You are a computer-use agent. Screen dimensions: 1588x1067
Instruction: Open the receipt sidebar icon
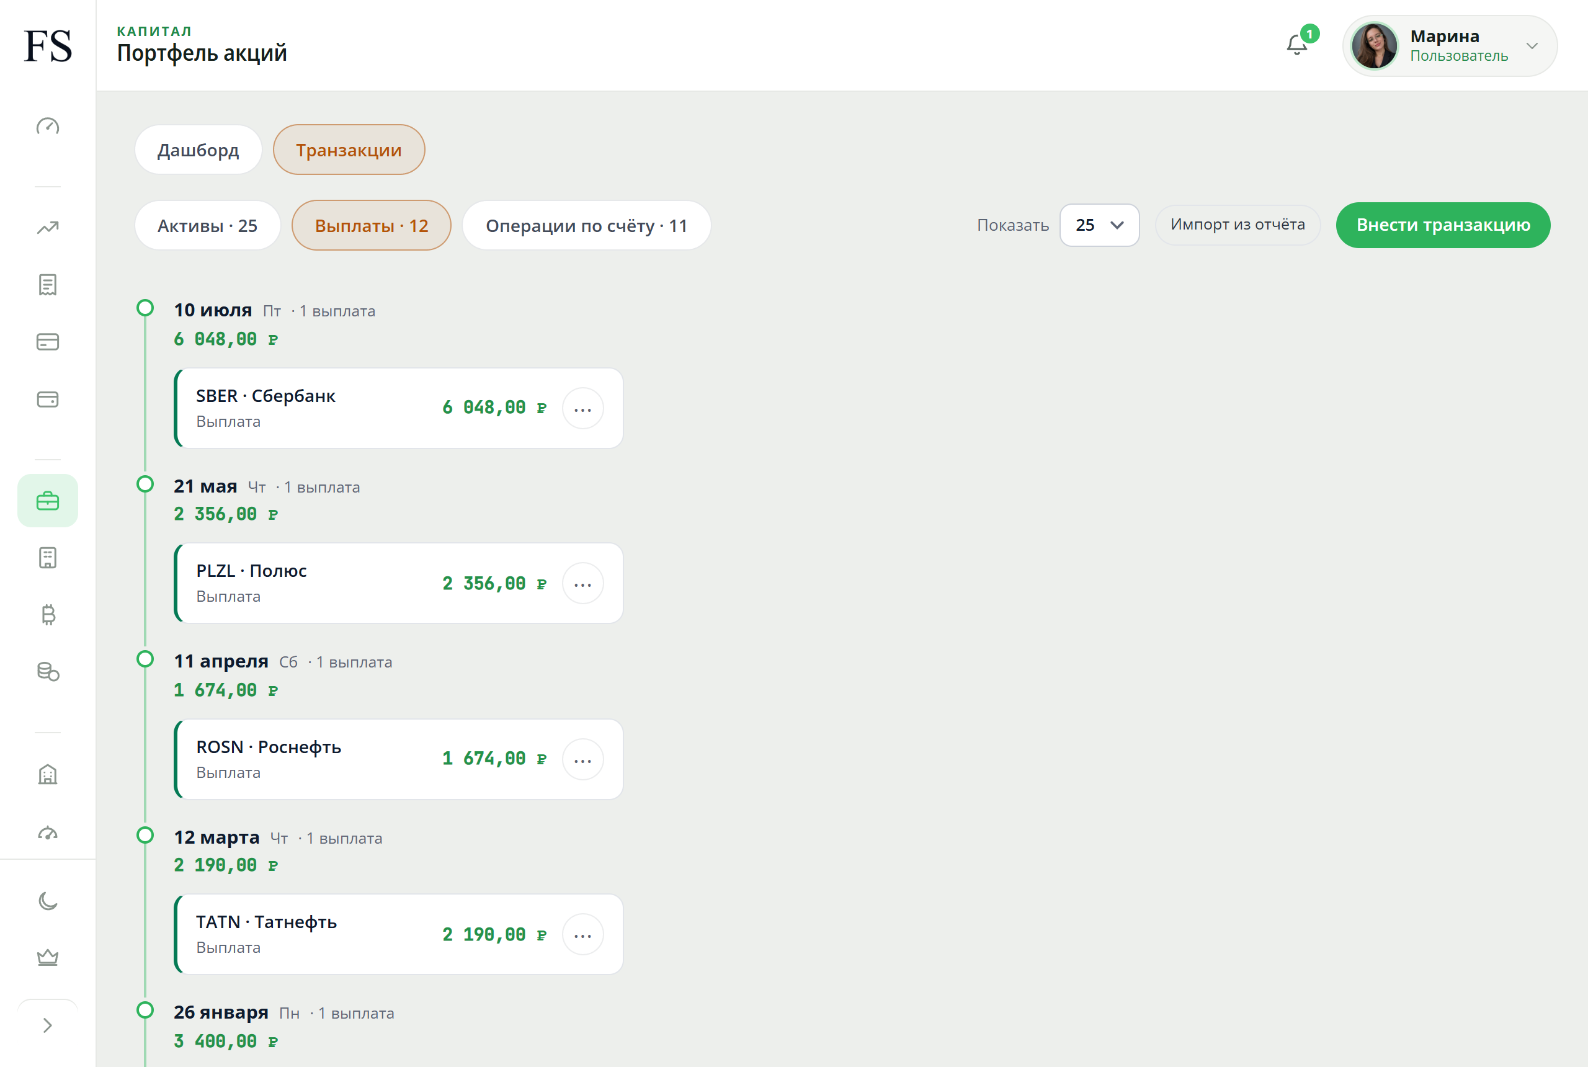pos(48,285)
